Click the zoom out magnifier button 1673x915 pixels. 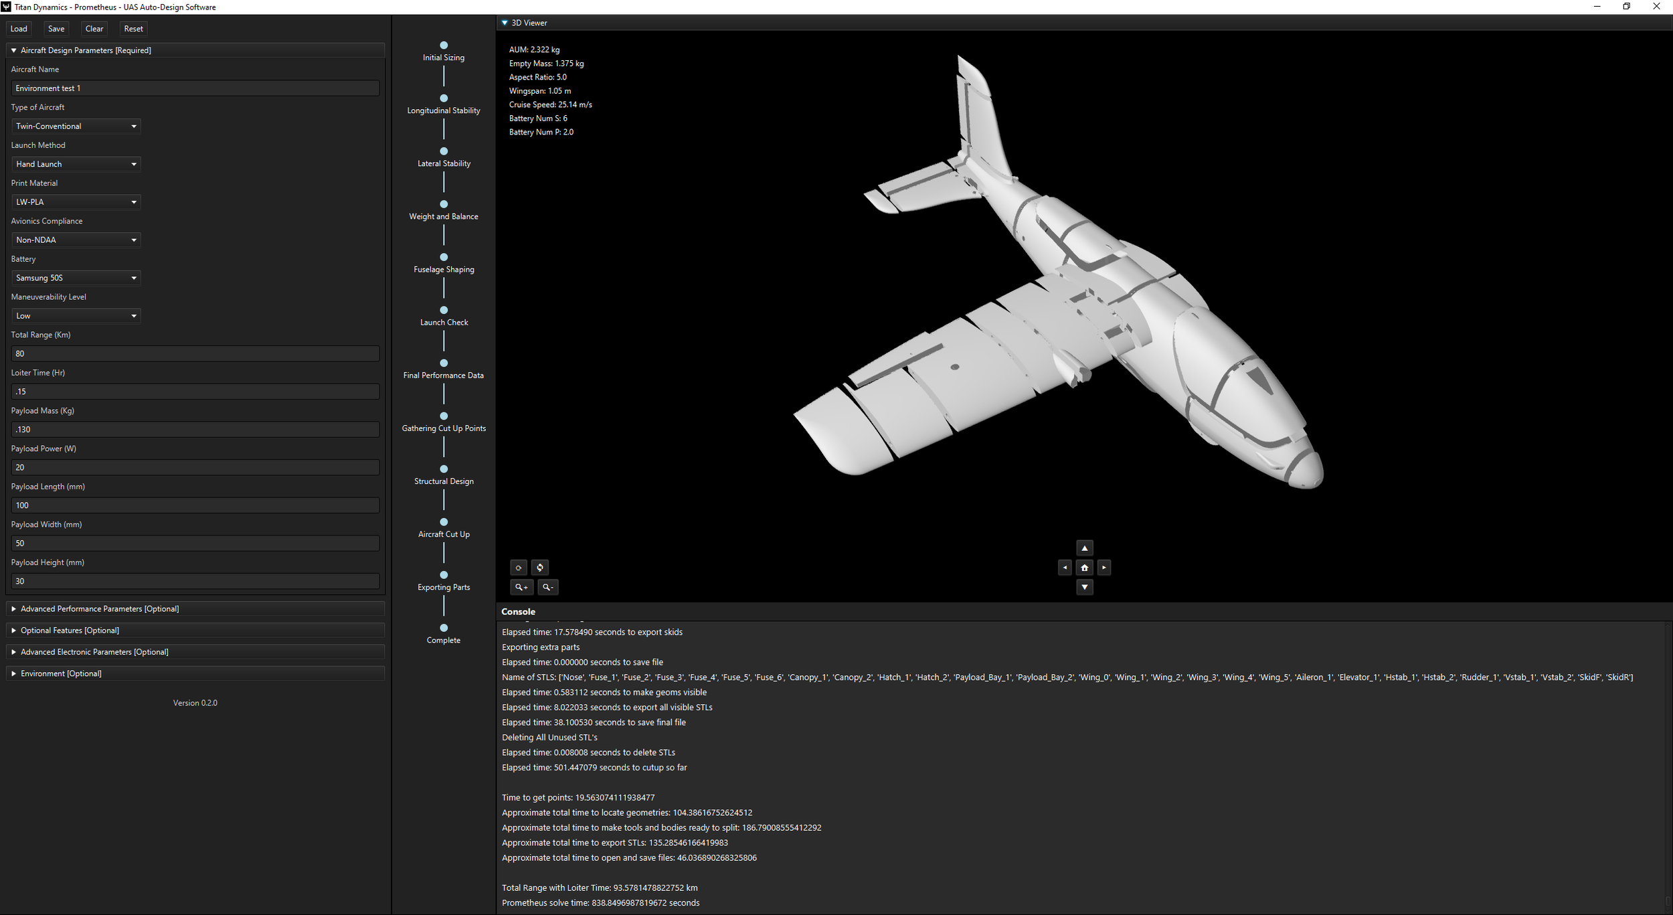click(547, 587)
